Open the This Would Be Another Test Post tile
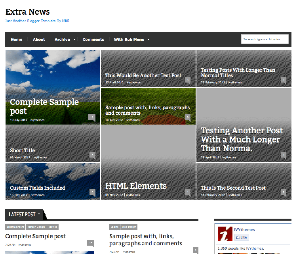This screenshot has width=297, height=254. pyautogui.click(x=148, y=69)
